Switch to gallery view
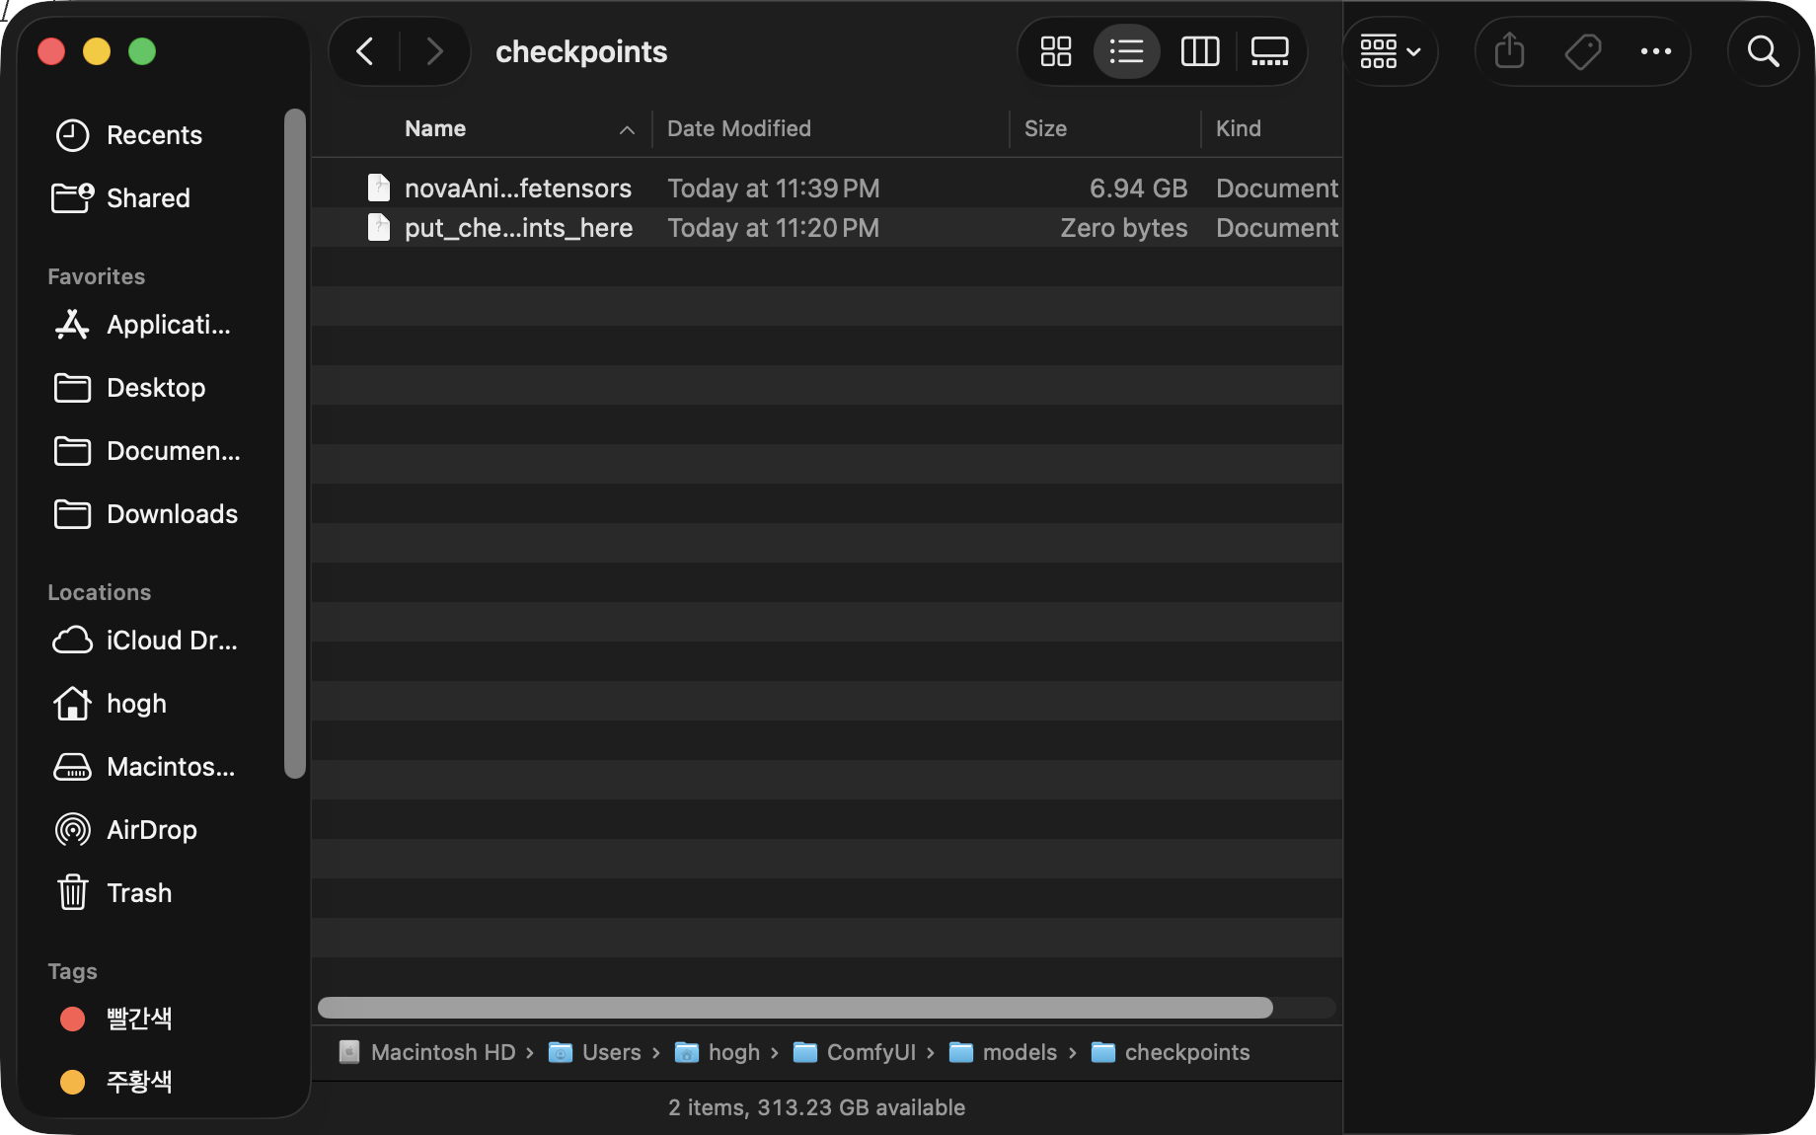The height and width of the screenshot is (1135, 1816). pos(1270,51)
